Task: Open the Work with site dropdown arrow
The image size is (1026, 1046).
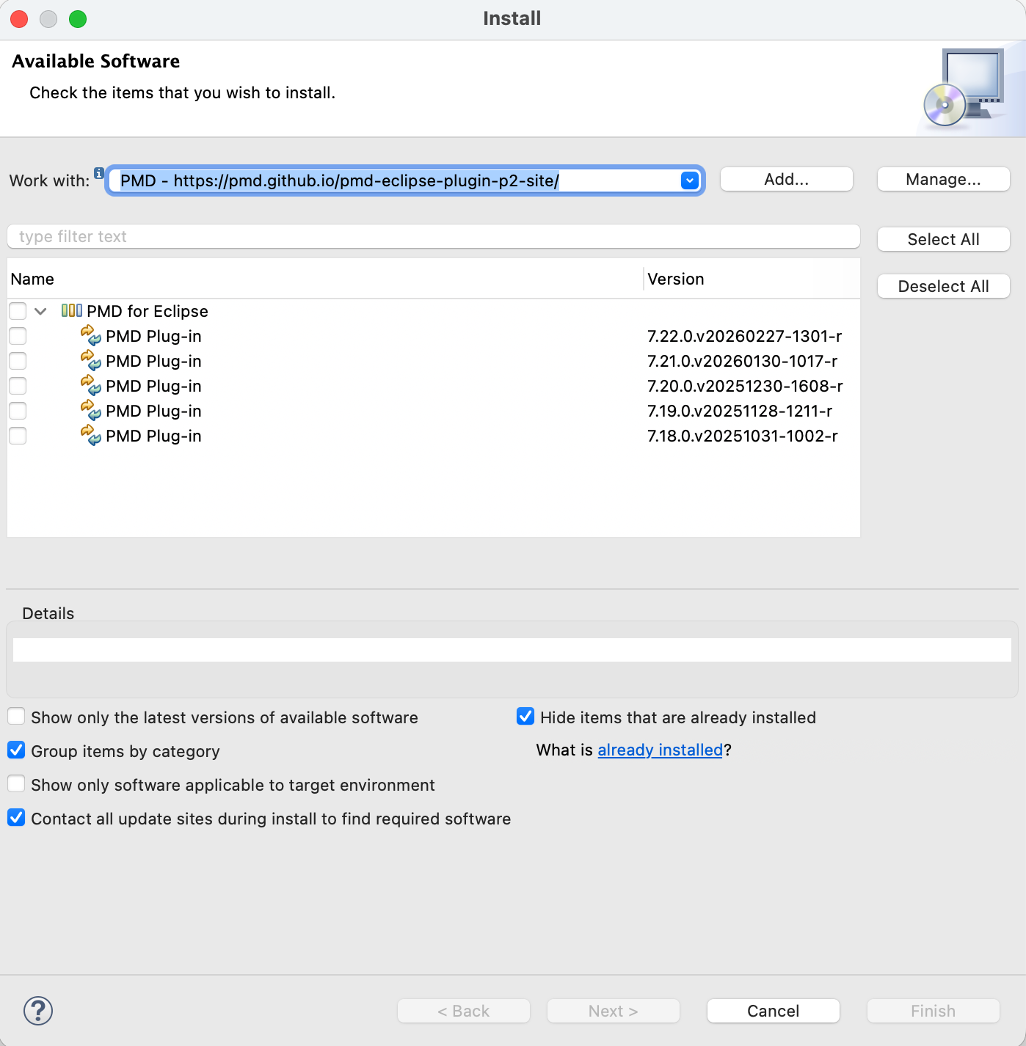Action: (689, 180)
